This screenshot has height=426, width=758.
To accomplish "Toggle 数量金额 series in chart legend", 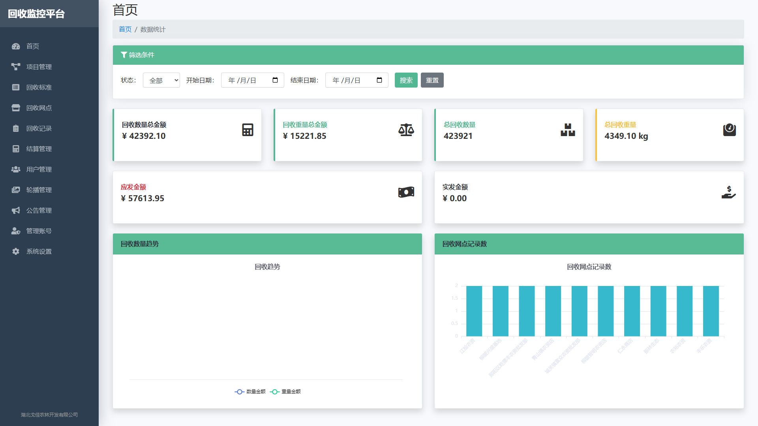I will coord(250,392).
